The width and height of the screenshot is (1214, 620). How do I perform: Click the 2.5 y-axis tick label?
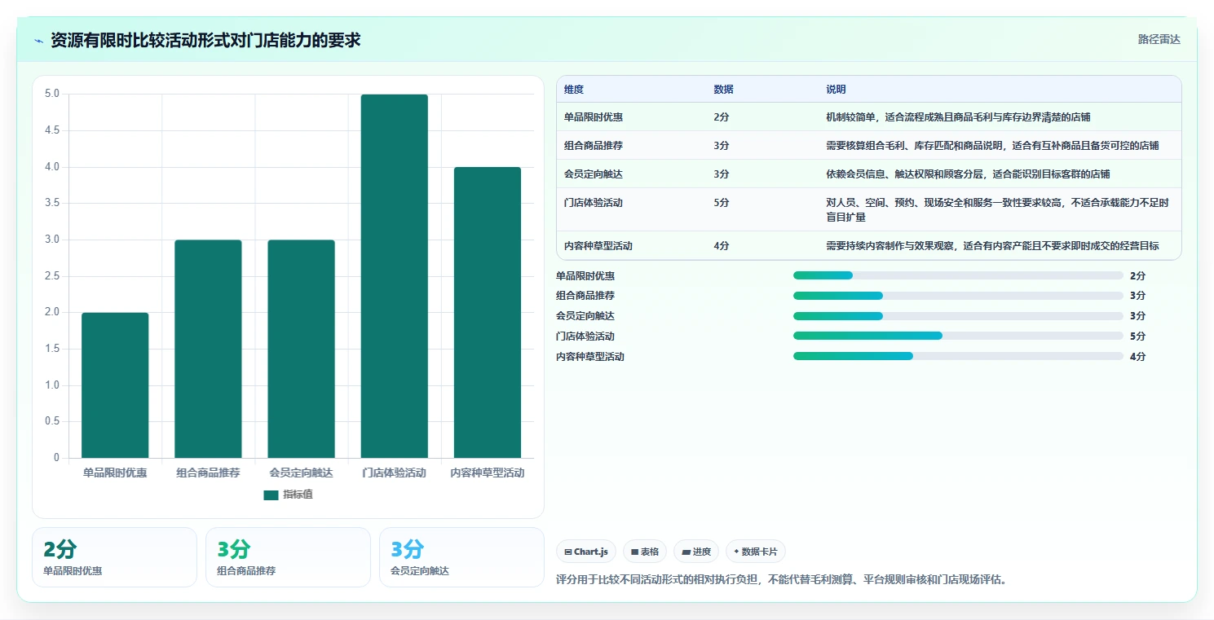pyautogui.click(x=52, y=276)
